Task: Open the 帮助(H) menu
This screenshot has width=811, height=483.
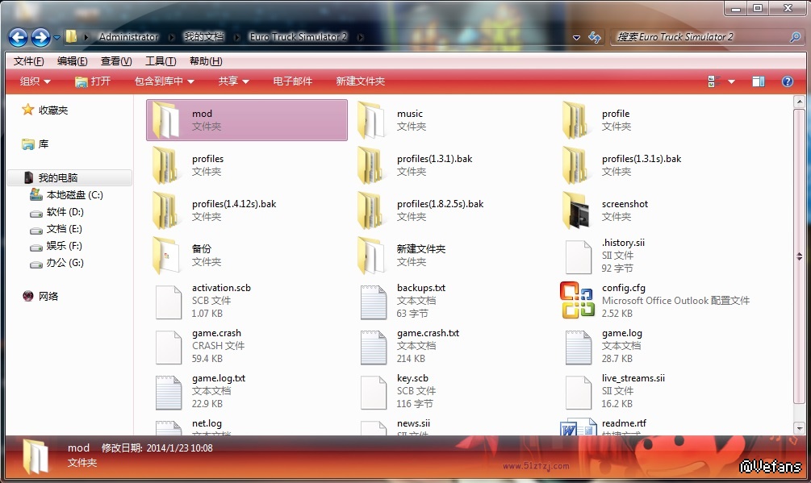Action: (x=206, y=61)
